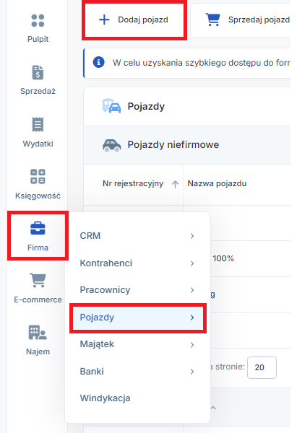Click the blue info icon in the notice
The height and width of the screenshot is (433, 297).
pyautogui.click(x=98, y=62)
